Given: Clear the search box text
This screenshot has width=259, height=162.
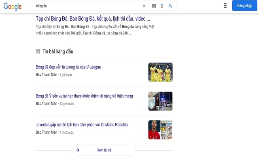Looking at the screenshot, I should click(144, 6).
